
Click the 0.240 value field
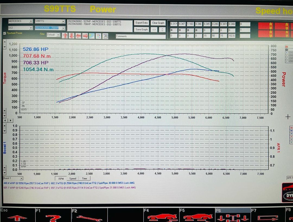[x=215, y=24]
